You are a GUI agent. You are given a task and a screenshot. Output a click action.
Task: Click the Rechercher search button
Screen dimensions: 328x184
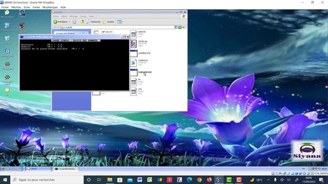point(94,21)
